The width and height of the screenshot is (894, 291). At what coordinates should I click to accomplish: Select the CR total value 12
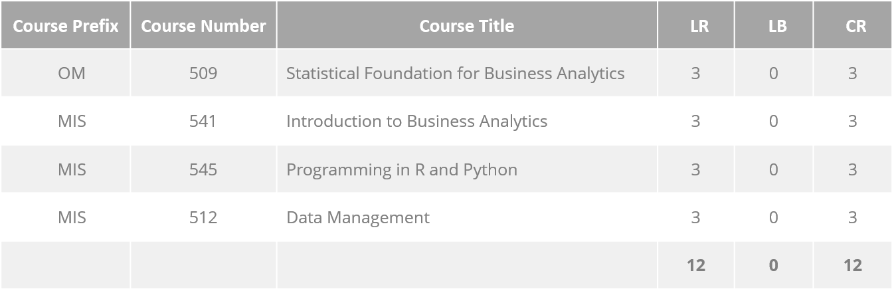853,265
